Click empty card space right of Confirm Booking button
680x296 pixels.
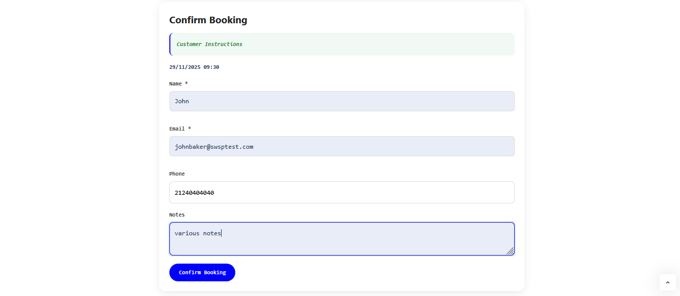(x=375, y=272)
